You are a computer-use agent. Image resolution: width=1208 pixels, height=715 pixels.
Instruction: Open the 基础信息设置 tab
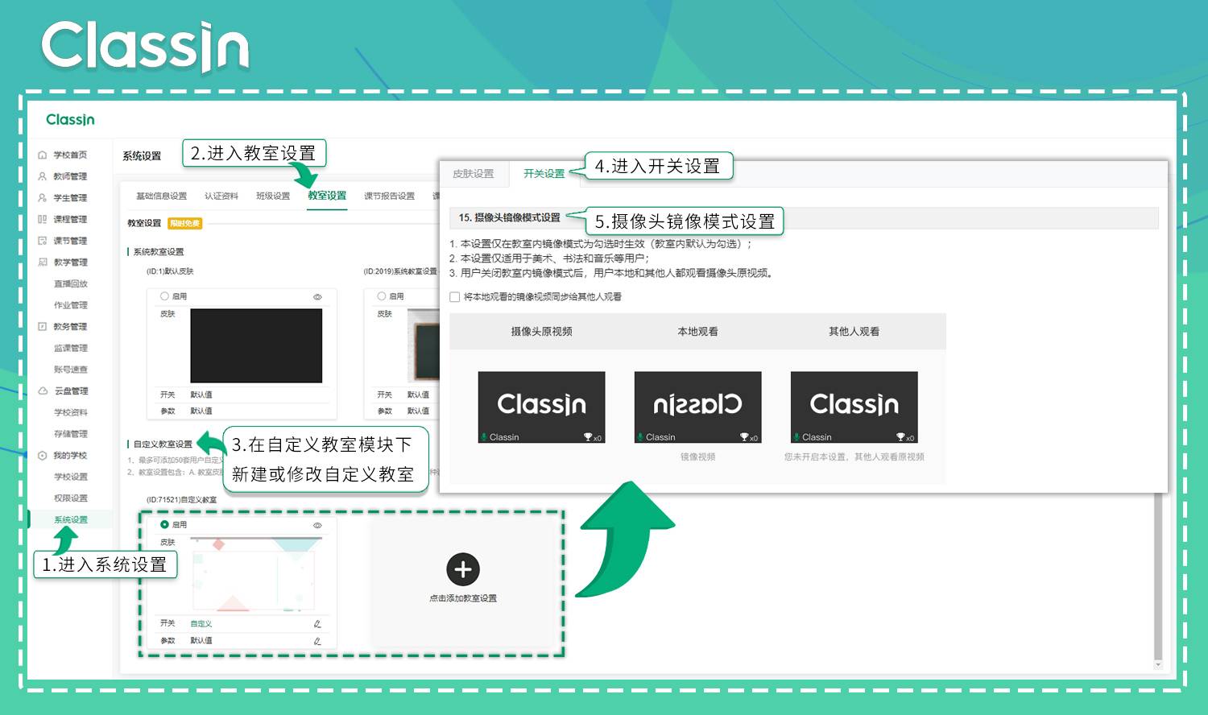161,196
